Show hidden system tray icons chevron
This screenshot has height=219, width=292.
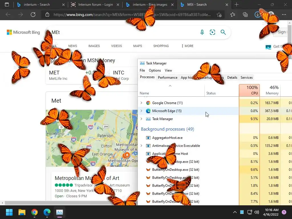235,212
